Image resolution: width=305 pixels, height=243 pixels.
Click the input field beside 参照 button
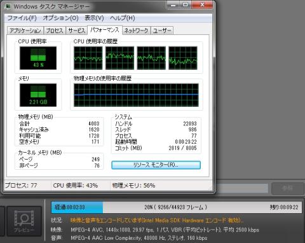click(x=242, y=188)
